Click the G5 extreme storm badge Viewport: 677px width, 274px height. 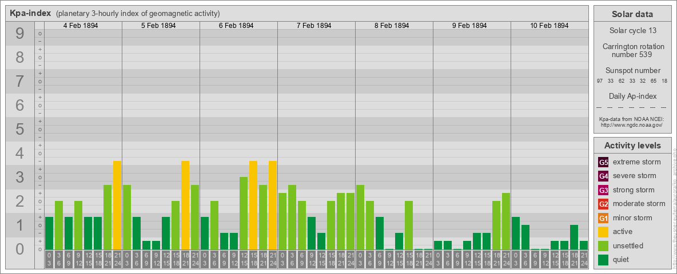coord(603,163)
